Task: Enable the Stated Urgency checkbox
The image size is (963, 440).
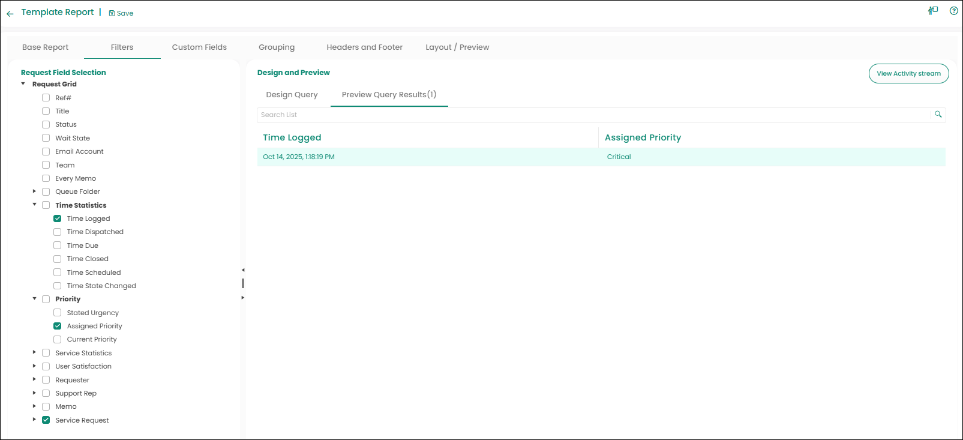Action: coord(58,313)
